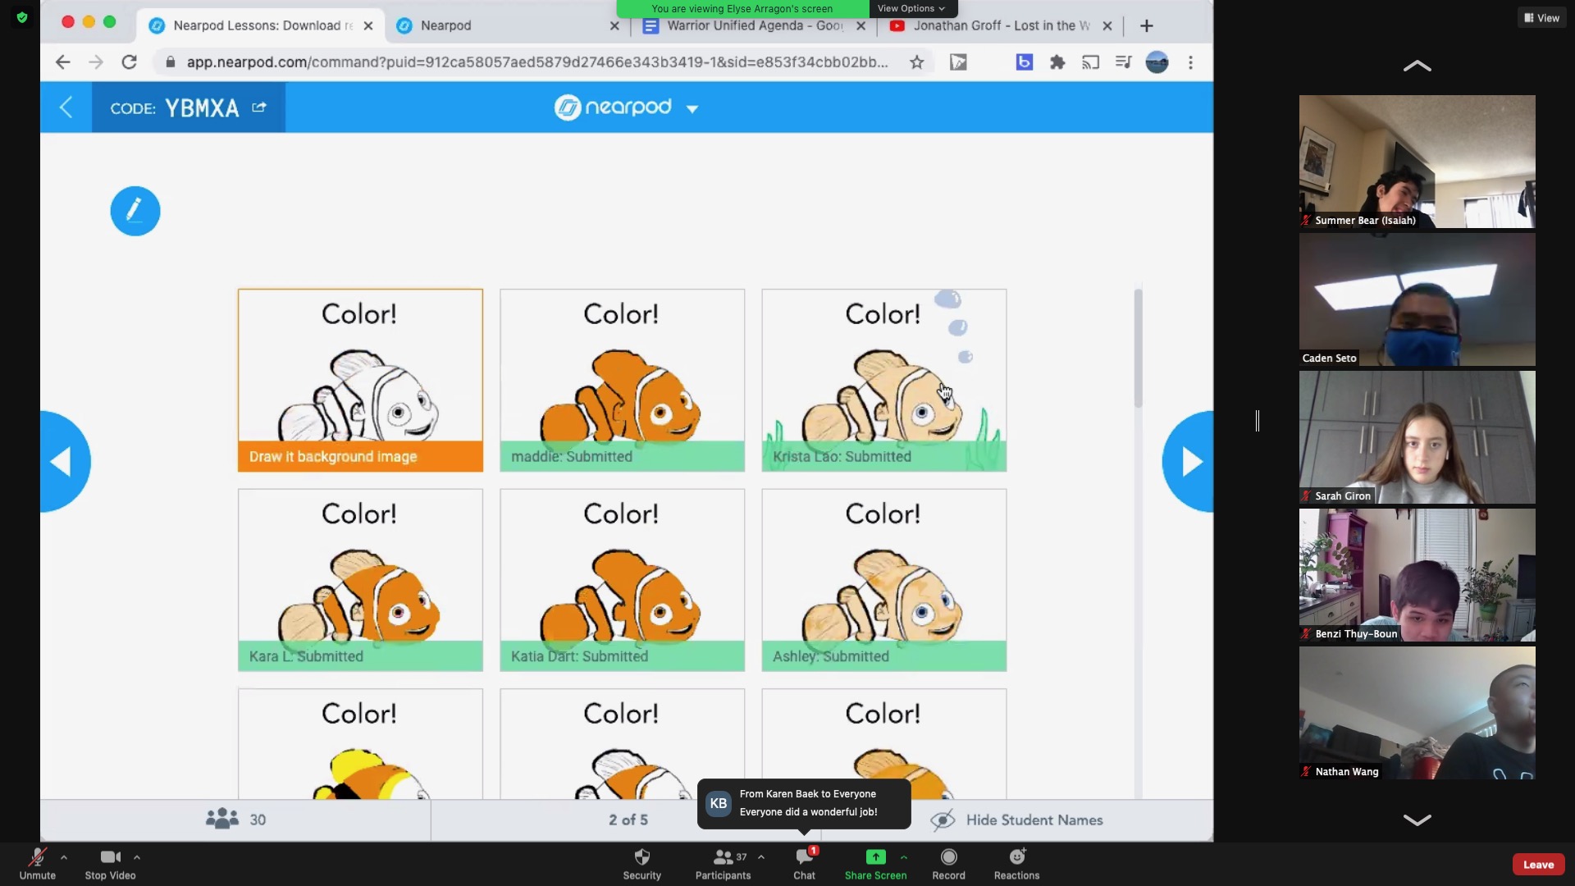
Task: Click the '2 of 5' slide counter
Action: coord(628,820)
